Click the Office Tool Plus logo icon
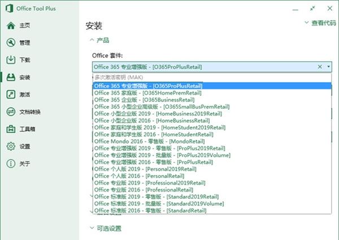This screenshot has height=240, width=339. tap(9, 8)
